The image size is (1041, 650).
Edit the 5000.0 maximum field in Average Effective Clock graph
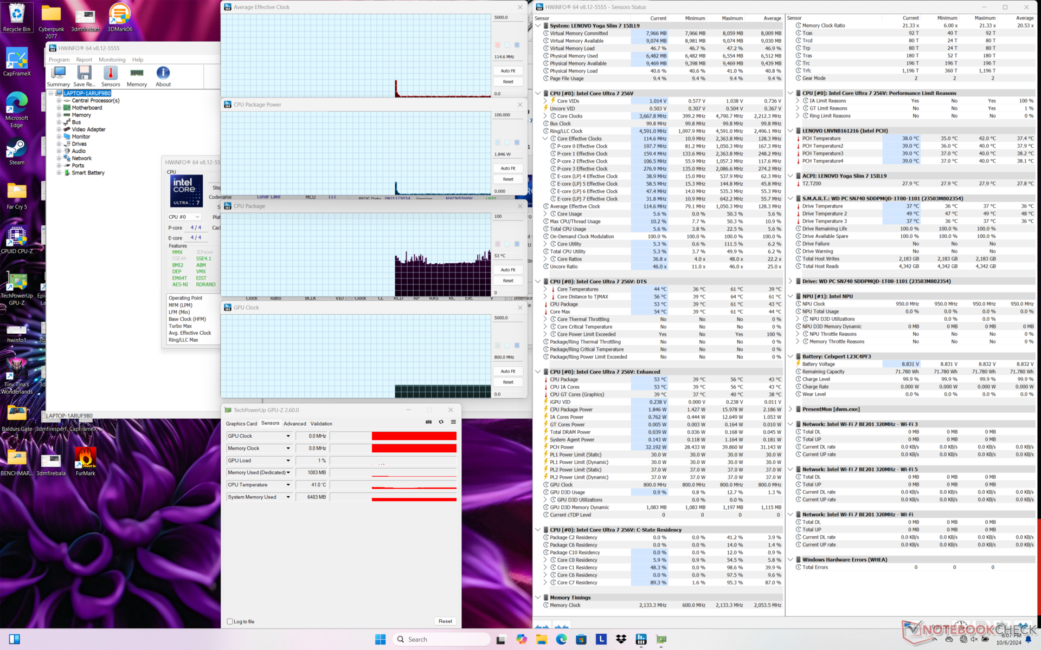point(508,17)
